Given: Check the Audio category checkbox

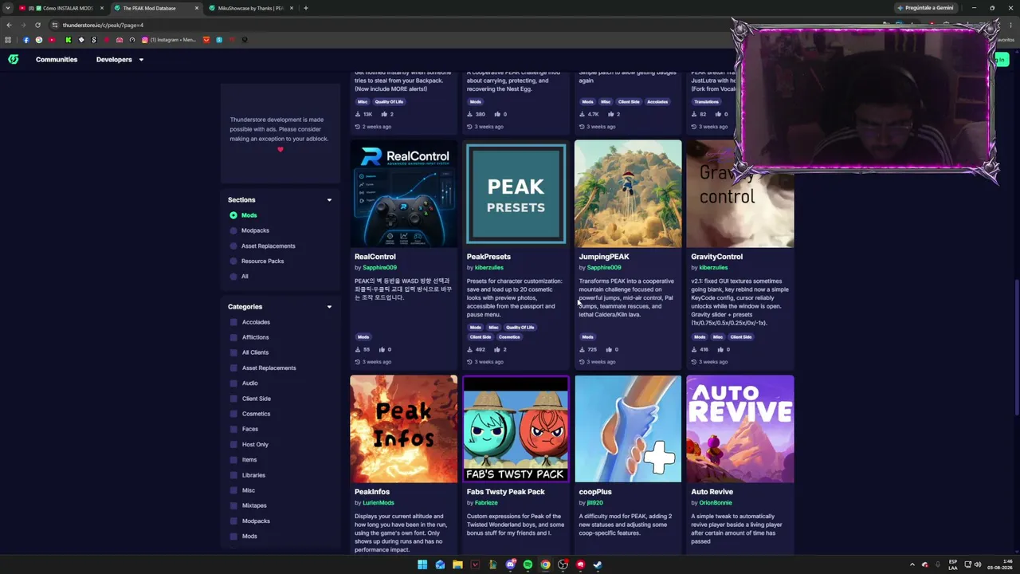Looking at the screenshot, I should (x=233, y=383).
